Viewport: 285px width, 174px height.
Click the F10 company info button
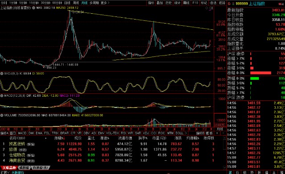195,3
